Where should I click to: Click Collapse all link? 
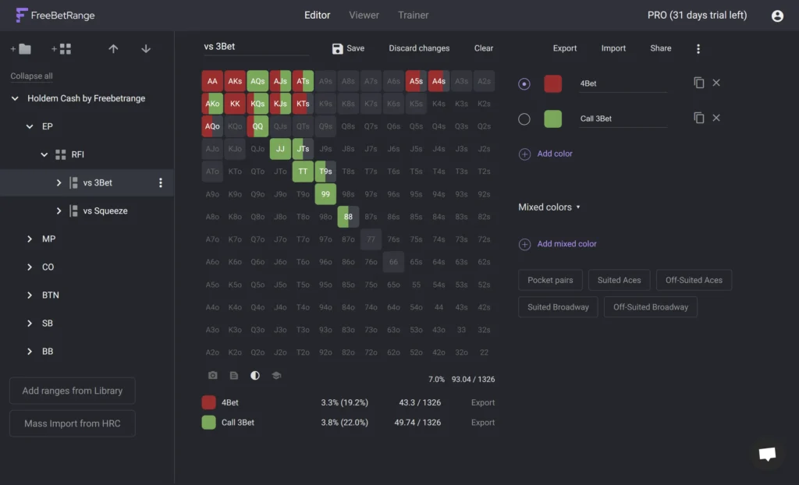31,76
